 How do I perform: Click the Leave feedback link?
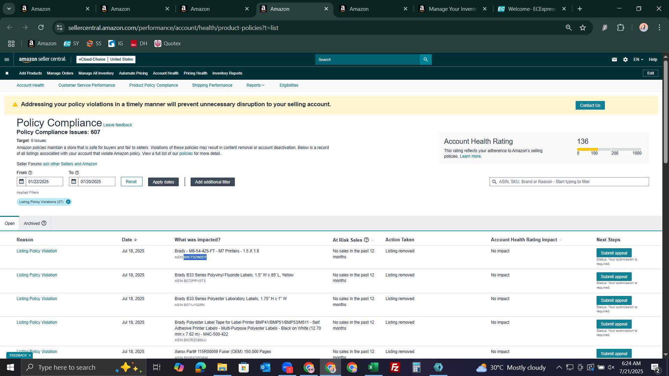(x=117, y=125)
